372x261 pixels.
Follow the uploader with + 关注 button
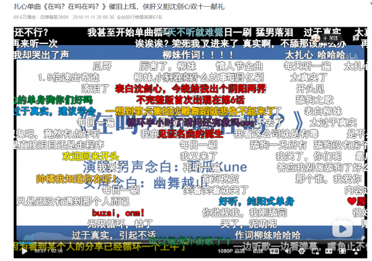pyautogui.click(x=330, y=38)
